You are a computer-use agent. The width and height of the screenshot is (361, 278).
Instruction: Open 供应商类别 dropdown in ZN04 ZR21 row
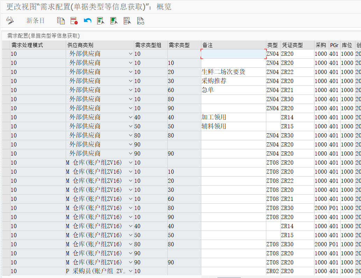(x=131, y=90)
